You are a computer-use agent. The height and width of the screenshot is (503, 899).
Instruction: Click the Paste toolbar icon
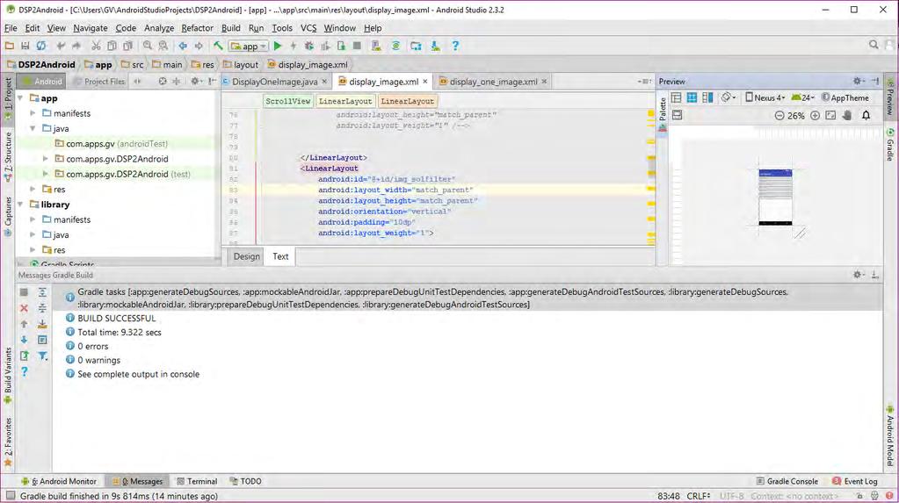[127, 46]
